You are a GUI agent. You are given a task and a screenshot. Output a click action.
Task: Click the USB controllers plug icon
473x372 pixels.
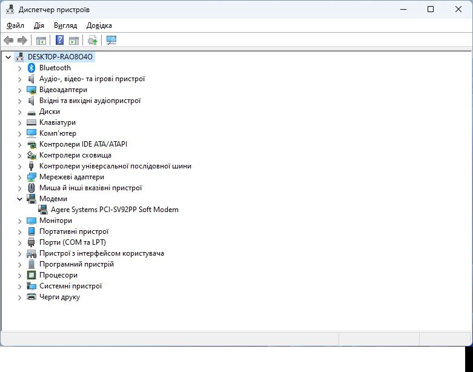point(31,166)
